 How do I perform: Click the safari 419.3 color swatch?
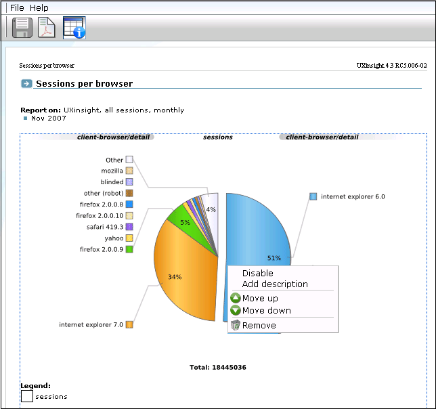tap(129, 227)
